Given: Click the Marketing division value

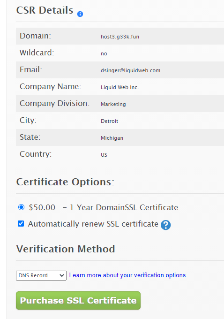Looking at the screenshot, I should click(113, 104).
